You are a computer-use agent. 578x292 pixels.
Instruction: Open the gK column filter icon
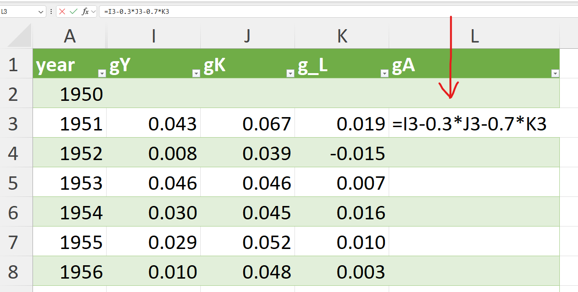[289, 73]
